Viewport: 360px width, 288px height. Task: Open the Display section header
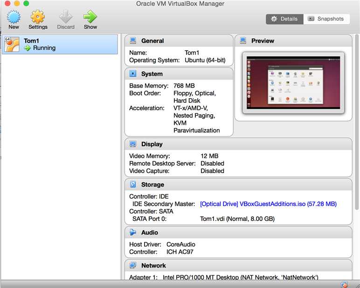pyautogui.click(x=238, y=144)
